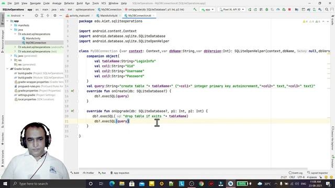Switch to activity_main.xml tab
Screen dimensions: 335x188
click(79, 16)
